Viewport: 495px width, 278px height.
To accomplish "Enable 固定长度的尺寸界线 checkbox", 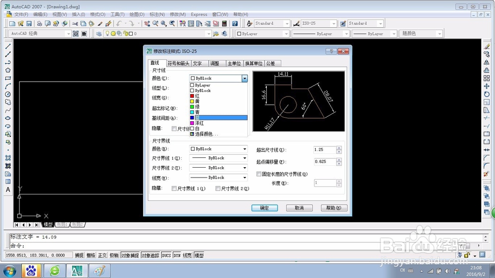I will pos(259,174).
